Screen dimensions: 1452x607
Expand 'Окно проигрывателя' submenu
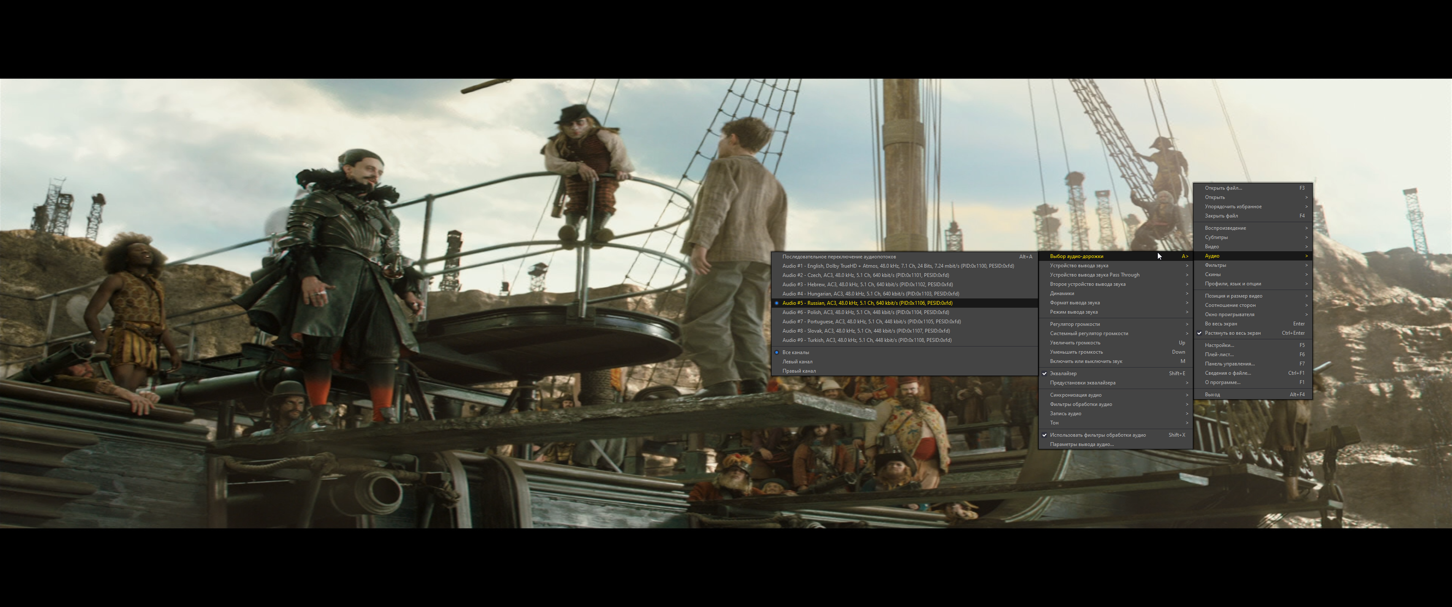pyautogui.click(x=1252, y=315)
